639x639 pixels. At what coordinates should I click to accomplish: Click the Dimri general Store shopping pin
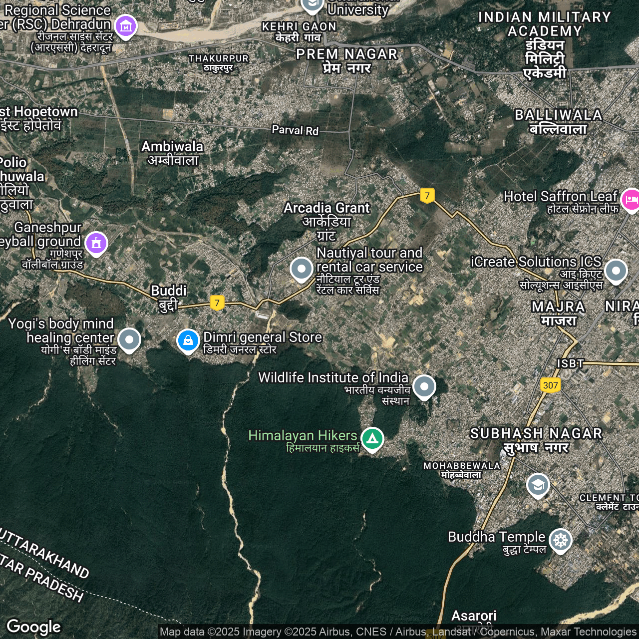[188, 340]
